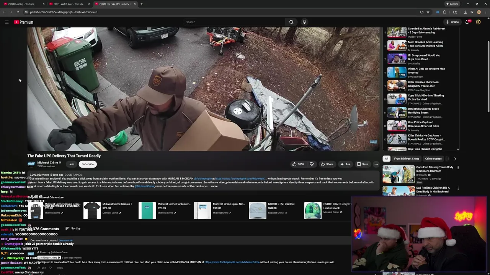Viewport: 490px width, 275px height.
Task: Subscribe to Midwest Crime
Action: 88,164
